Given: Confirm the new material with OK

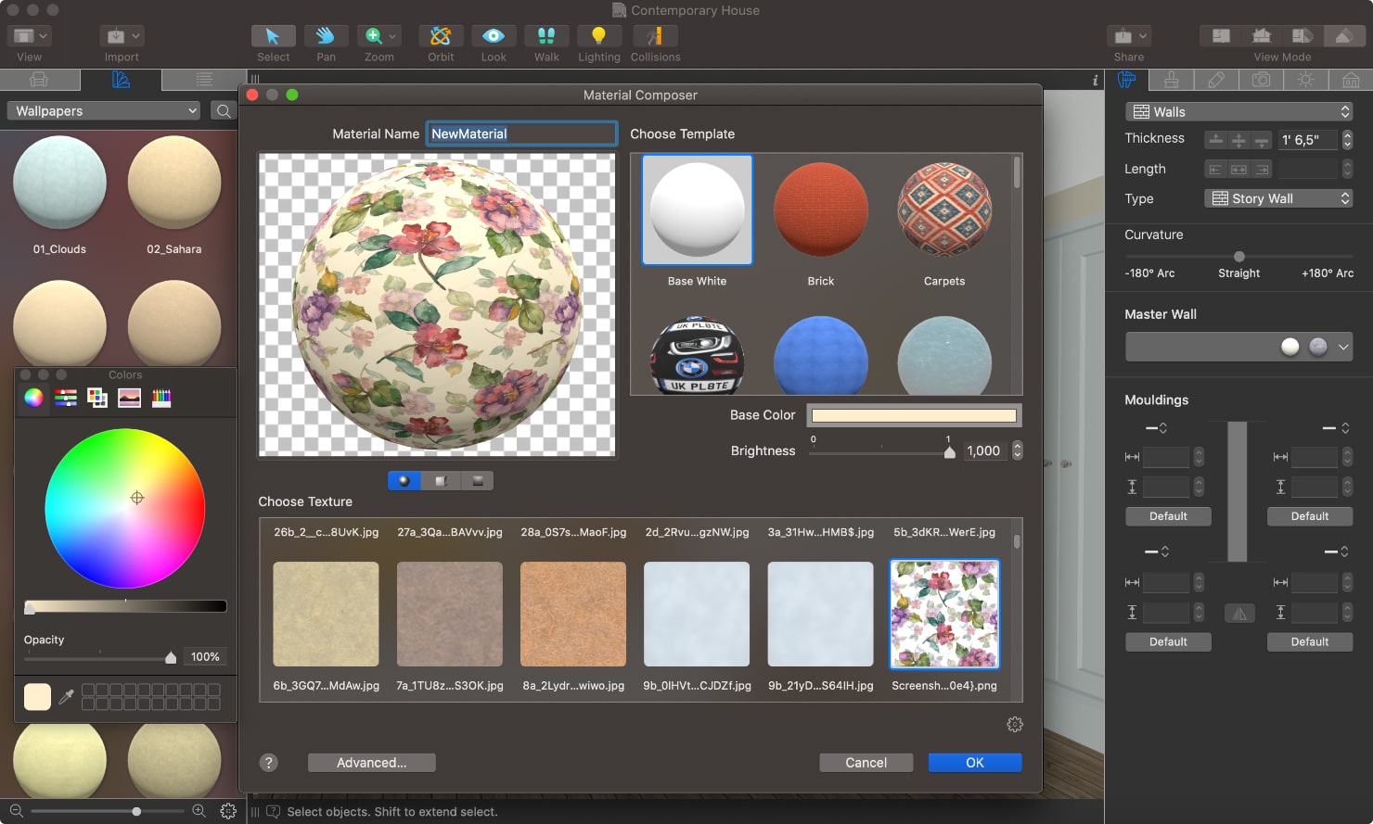Looking at the screenshot, I should tap(974, 762).
